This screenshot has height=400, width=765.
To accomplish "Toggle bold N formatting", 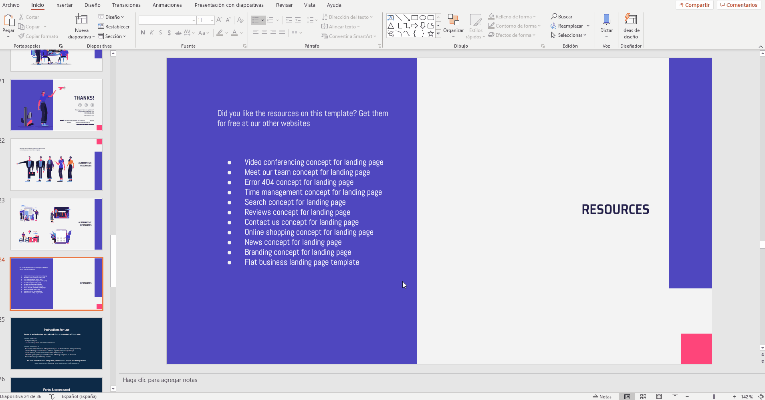I will tap(143, 33).
